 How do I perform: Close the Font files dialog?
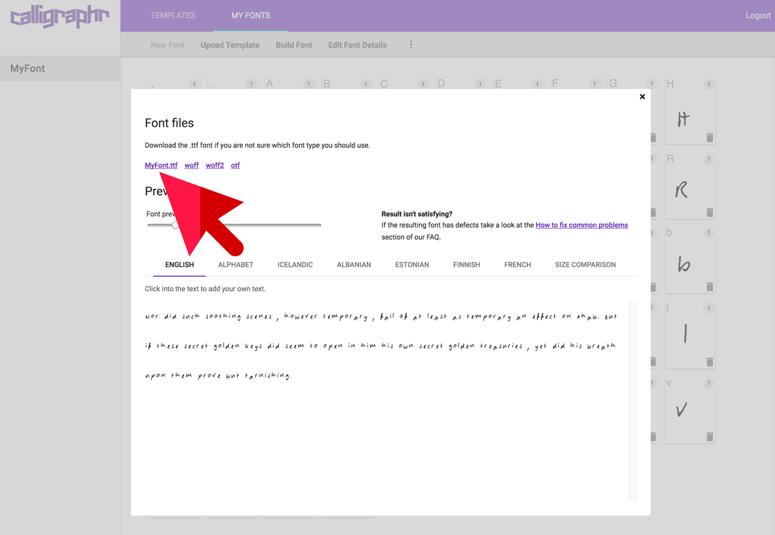pos(642,97)
